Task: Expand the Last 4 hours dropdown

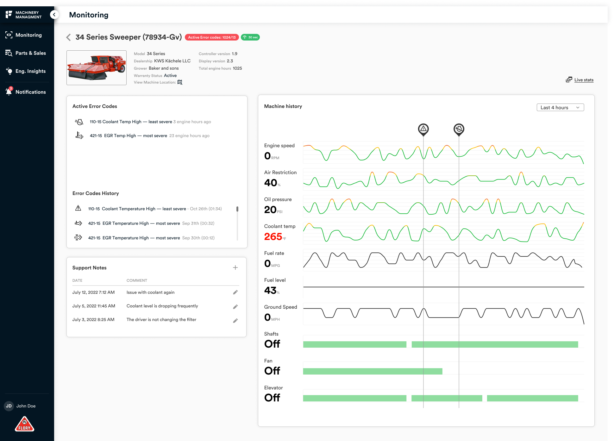Action: click(560, 108)
